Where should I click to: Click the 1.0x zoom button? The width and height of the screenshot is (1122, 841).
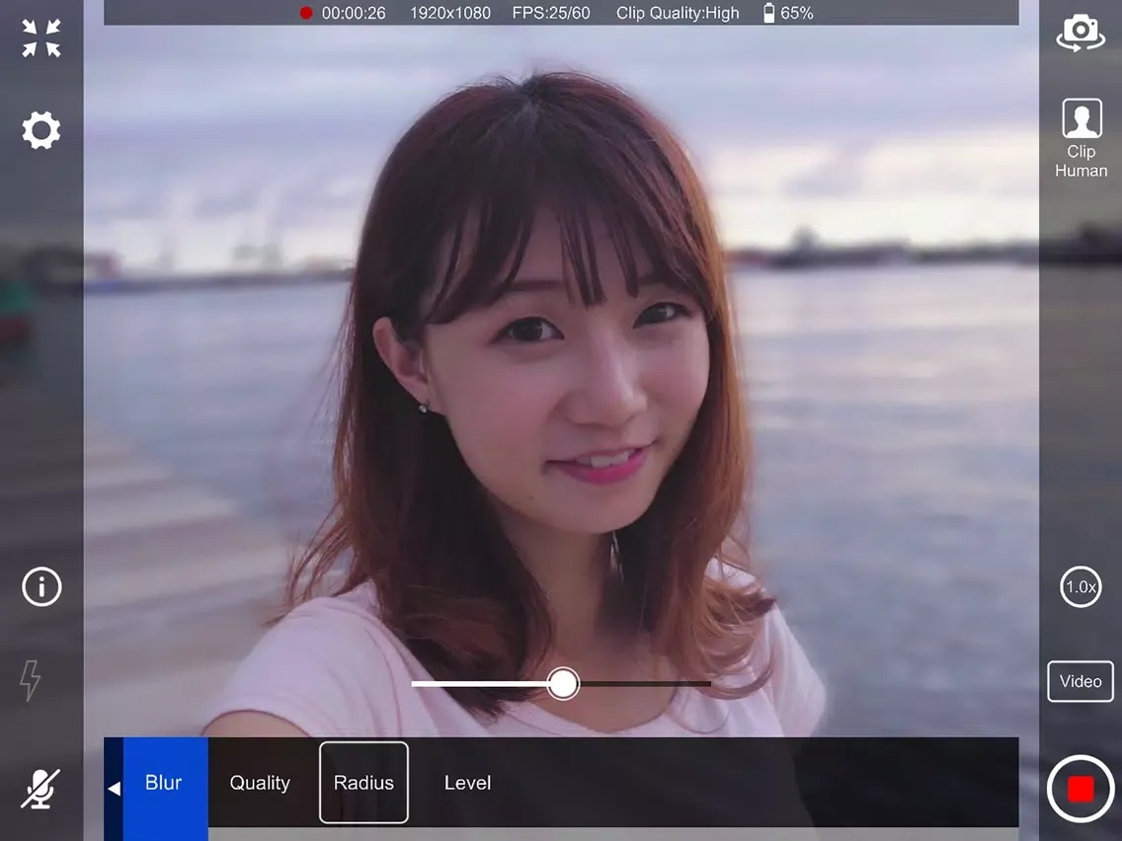[x=1081, y=586]
